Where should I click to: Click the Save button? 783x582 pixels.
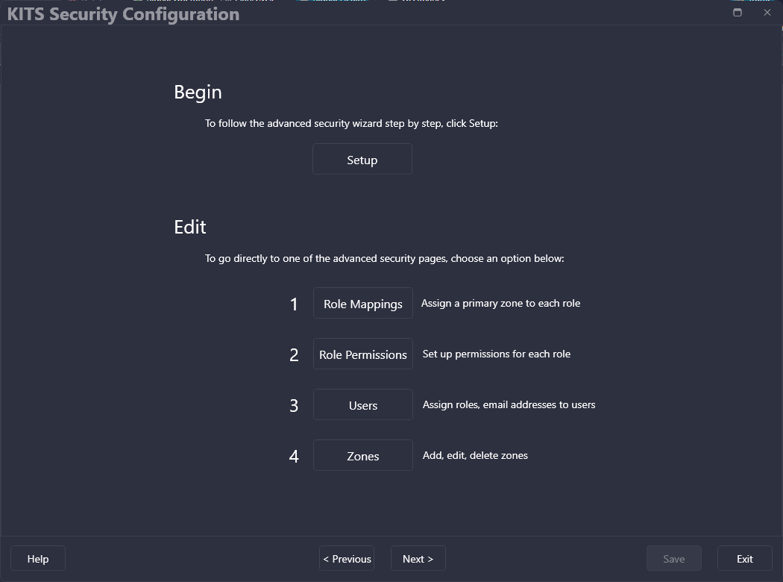tap(674, 559)
